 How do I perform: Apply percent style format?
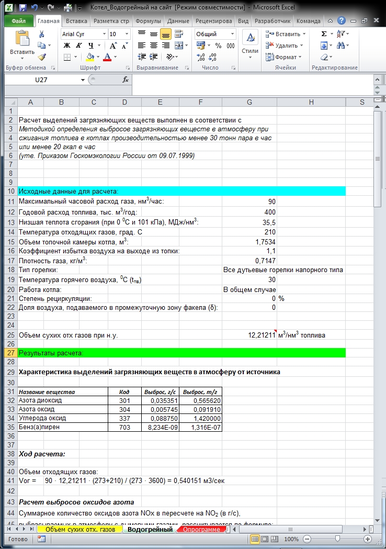219,46
